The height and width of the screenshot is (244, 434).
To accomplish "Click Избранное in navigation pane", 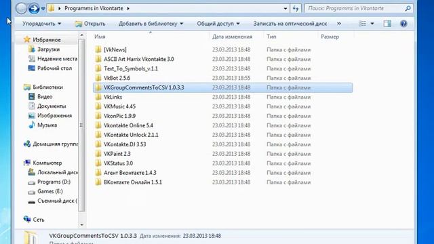I will (x=47, y=40).
